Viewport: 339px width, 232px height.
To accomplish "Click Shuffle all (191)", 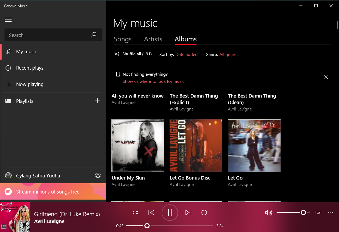I will click(133, 54).
